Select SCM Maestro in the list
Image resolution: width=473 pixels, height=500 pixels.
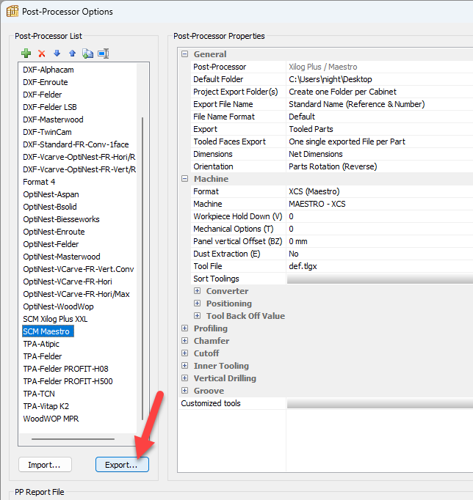(x=48, y=331)
